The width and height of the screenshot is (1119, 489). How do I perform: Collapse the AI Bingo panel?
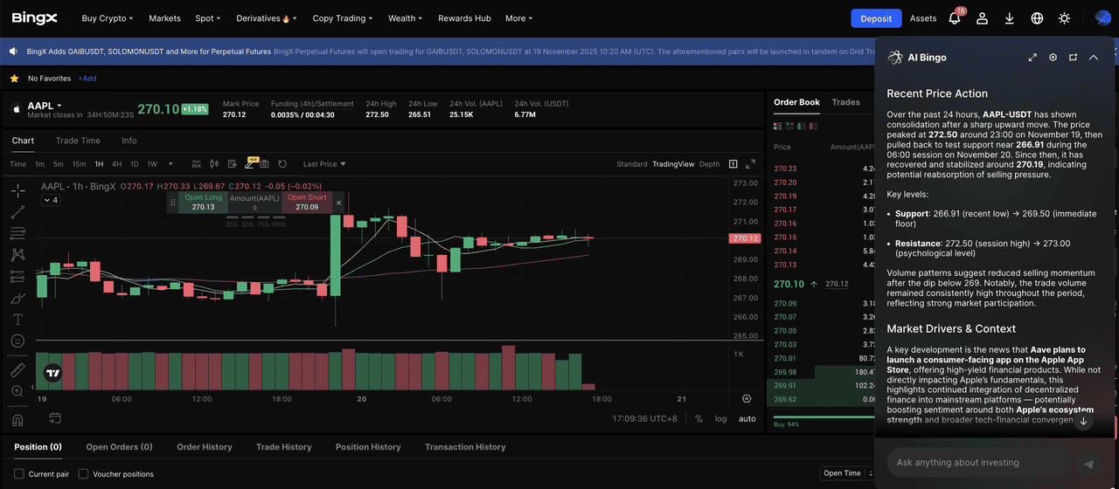click(x=1093, y=58)
